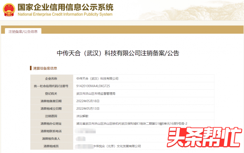Select date 2022年05月18日
The width and height of the screenshot is (244, 153).
(88, 101)
